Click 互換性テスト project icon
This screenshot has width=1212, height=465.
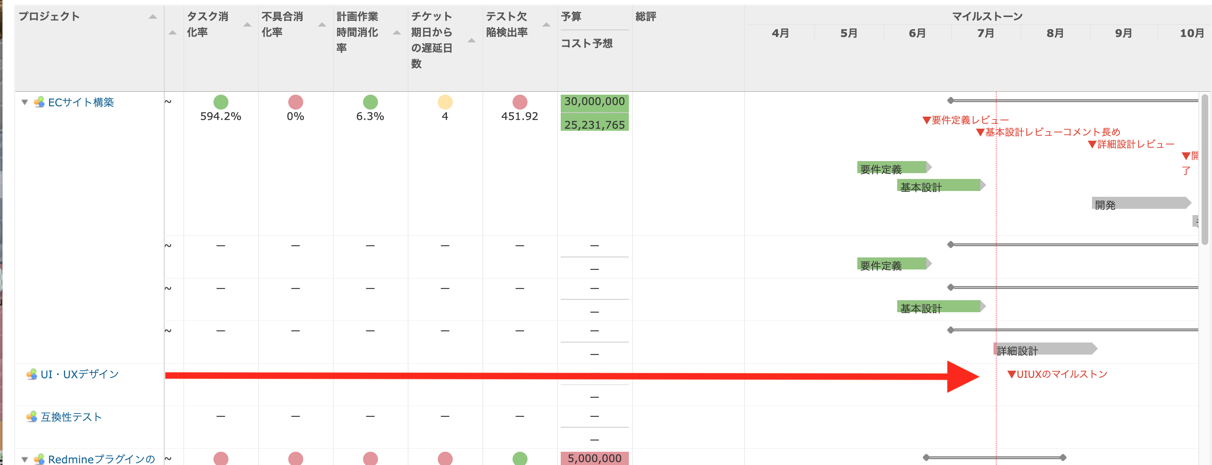pos(32,416)
